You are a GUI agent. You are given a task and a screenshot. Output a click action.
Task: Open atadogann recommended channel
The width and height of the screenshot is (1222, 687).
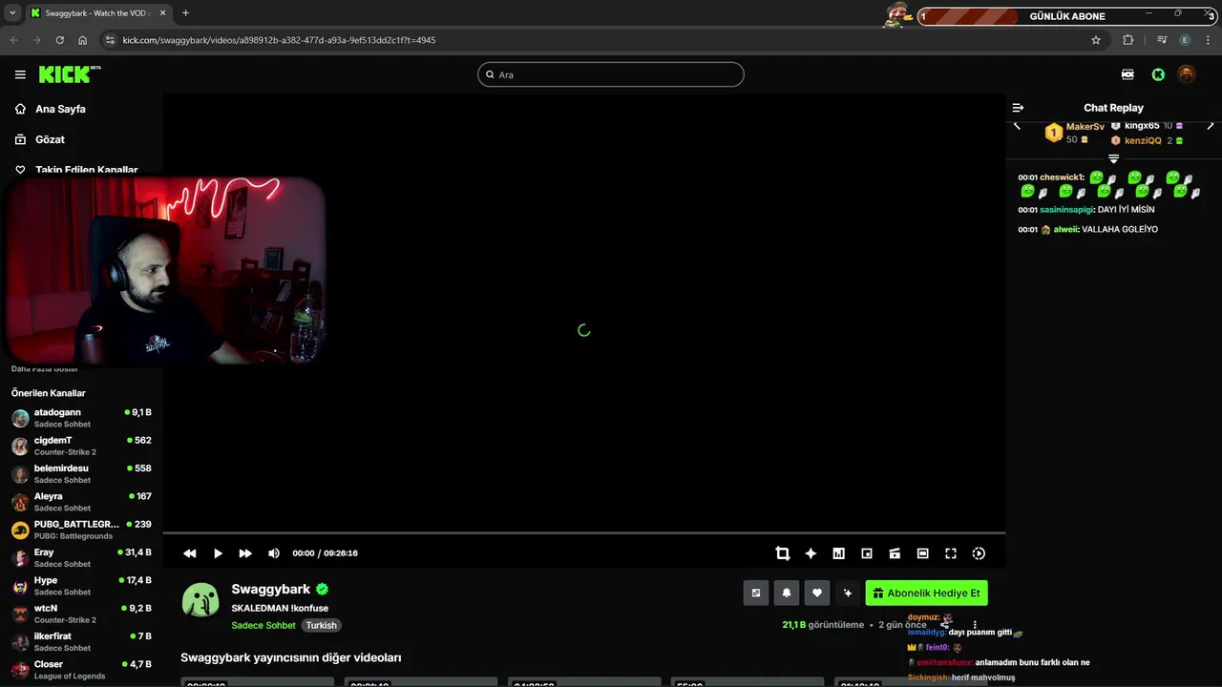click(81, 418)
